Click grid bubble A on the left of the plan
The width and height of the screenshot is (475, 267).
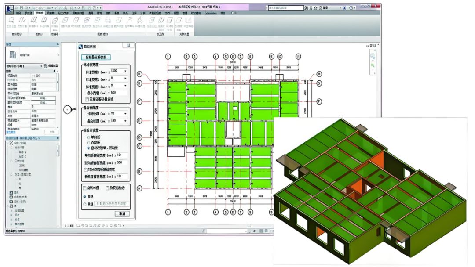pos(139,188)
